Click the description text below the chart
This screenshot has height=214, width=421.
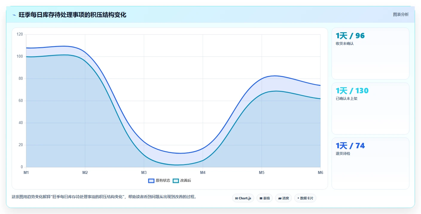104,197
